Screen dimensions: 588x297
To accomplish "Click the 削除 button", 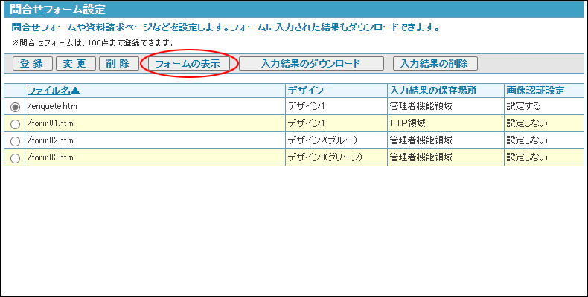I will (x=118, y=64).
